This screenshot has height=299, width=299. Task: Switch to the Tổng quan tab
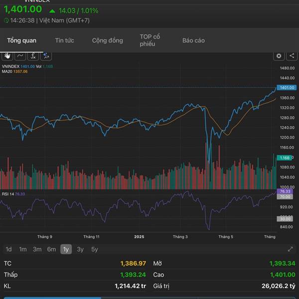[x=22, y=40]
